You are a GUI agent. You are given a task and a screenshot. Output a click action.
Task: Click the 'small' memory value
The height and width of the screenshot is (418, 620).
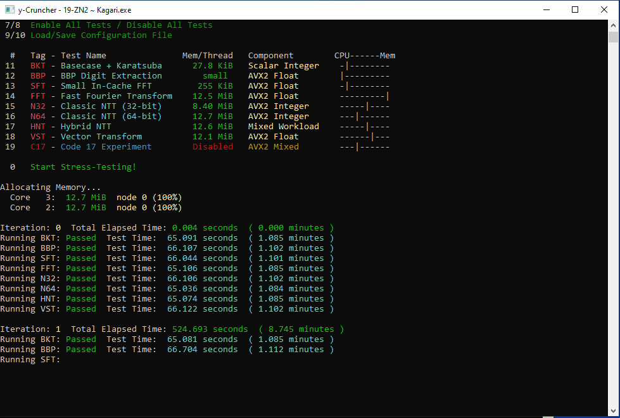click(215, 75)
